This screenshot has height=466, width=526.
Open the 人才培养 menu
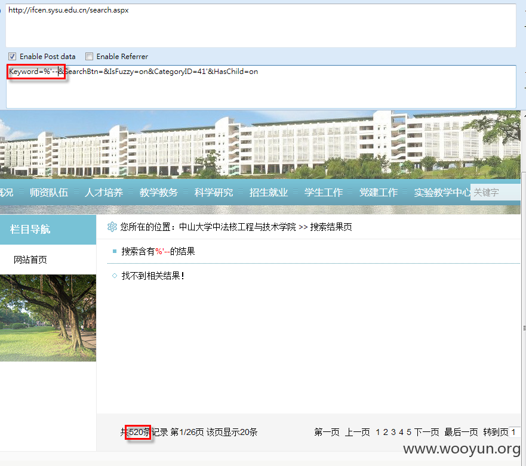[x=104, y=193]
